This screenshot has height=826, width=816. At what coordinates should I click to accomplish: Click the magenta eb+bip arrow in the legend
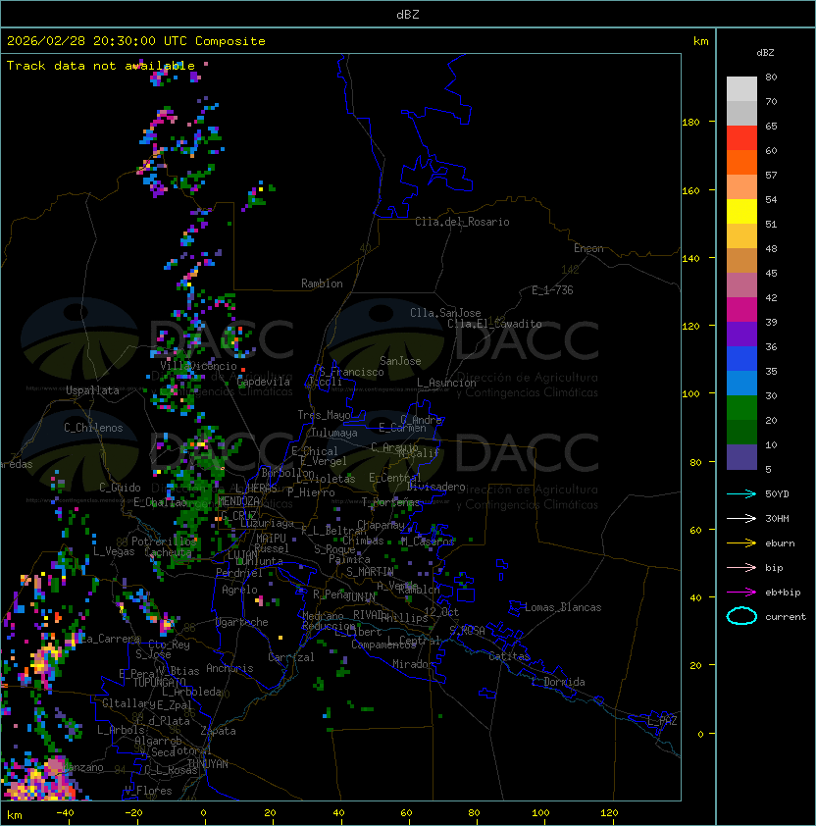[x=741, y=593]
